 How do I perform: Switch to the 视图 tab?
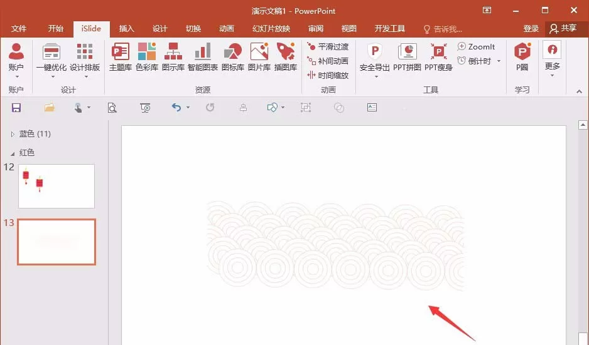click(349, 28)
